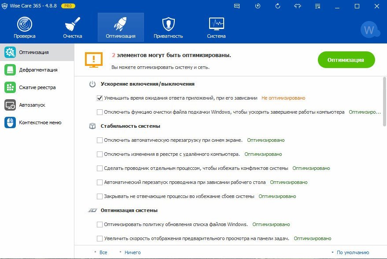This screenshot has width=387, height=259.
Task: Open the Система monitor icon tab
Action: [216, 27]
